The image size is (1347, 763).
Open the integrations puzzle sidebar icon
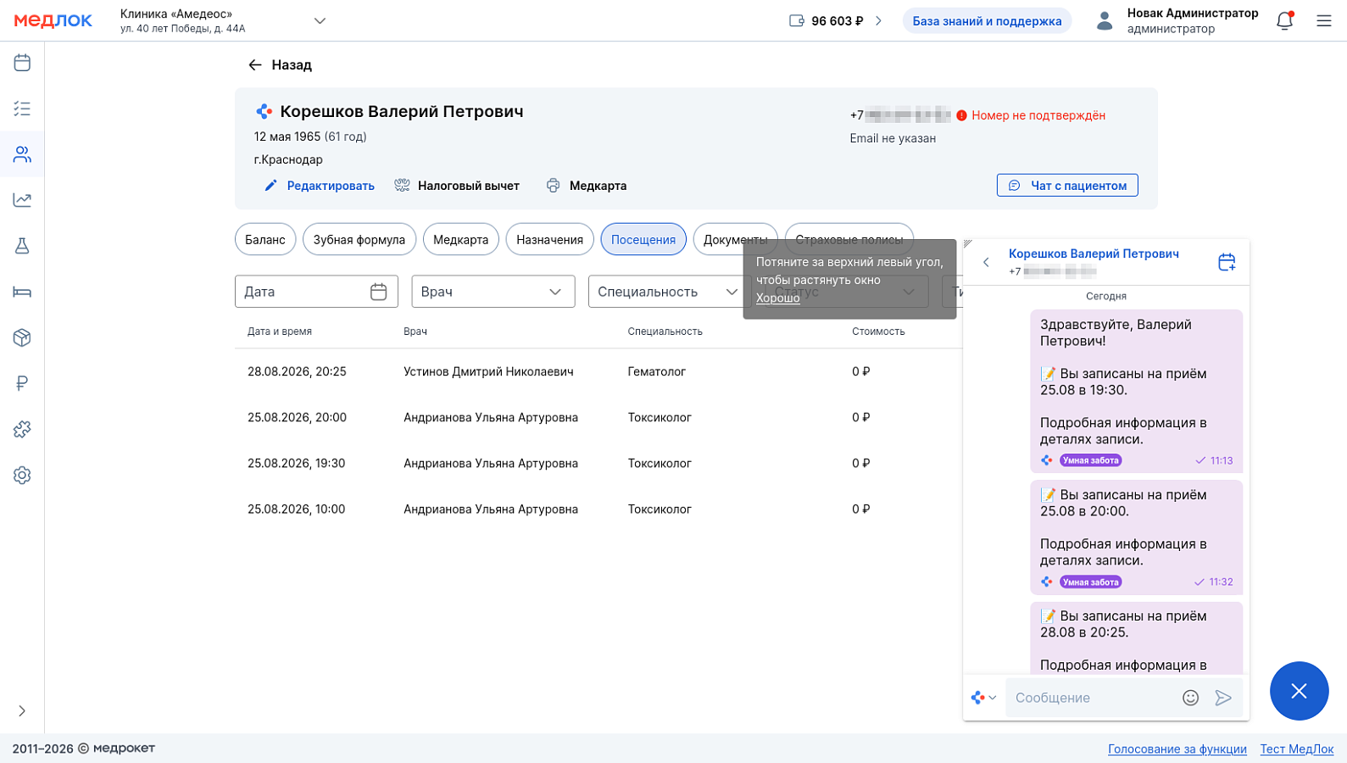[x=22, y=429]
